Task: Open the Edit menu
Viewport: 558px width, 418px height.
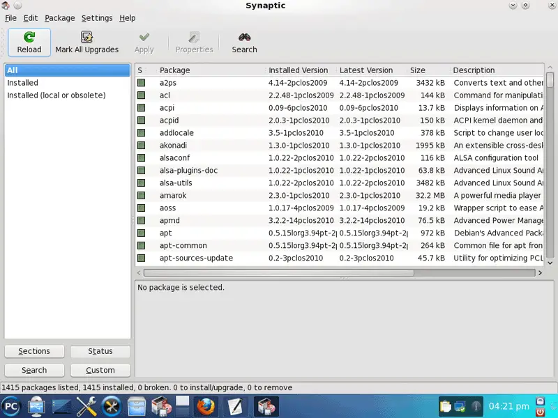Action: coord(31,18)
